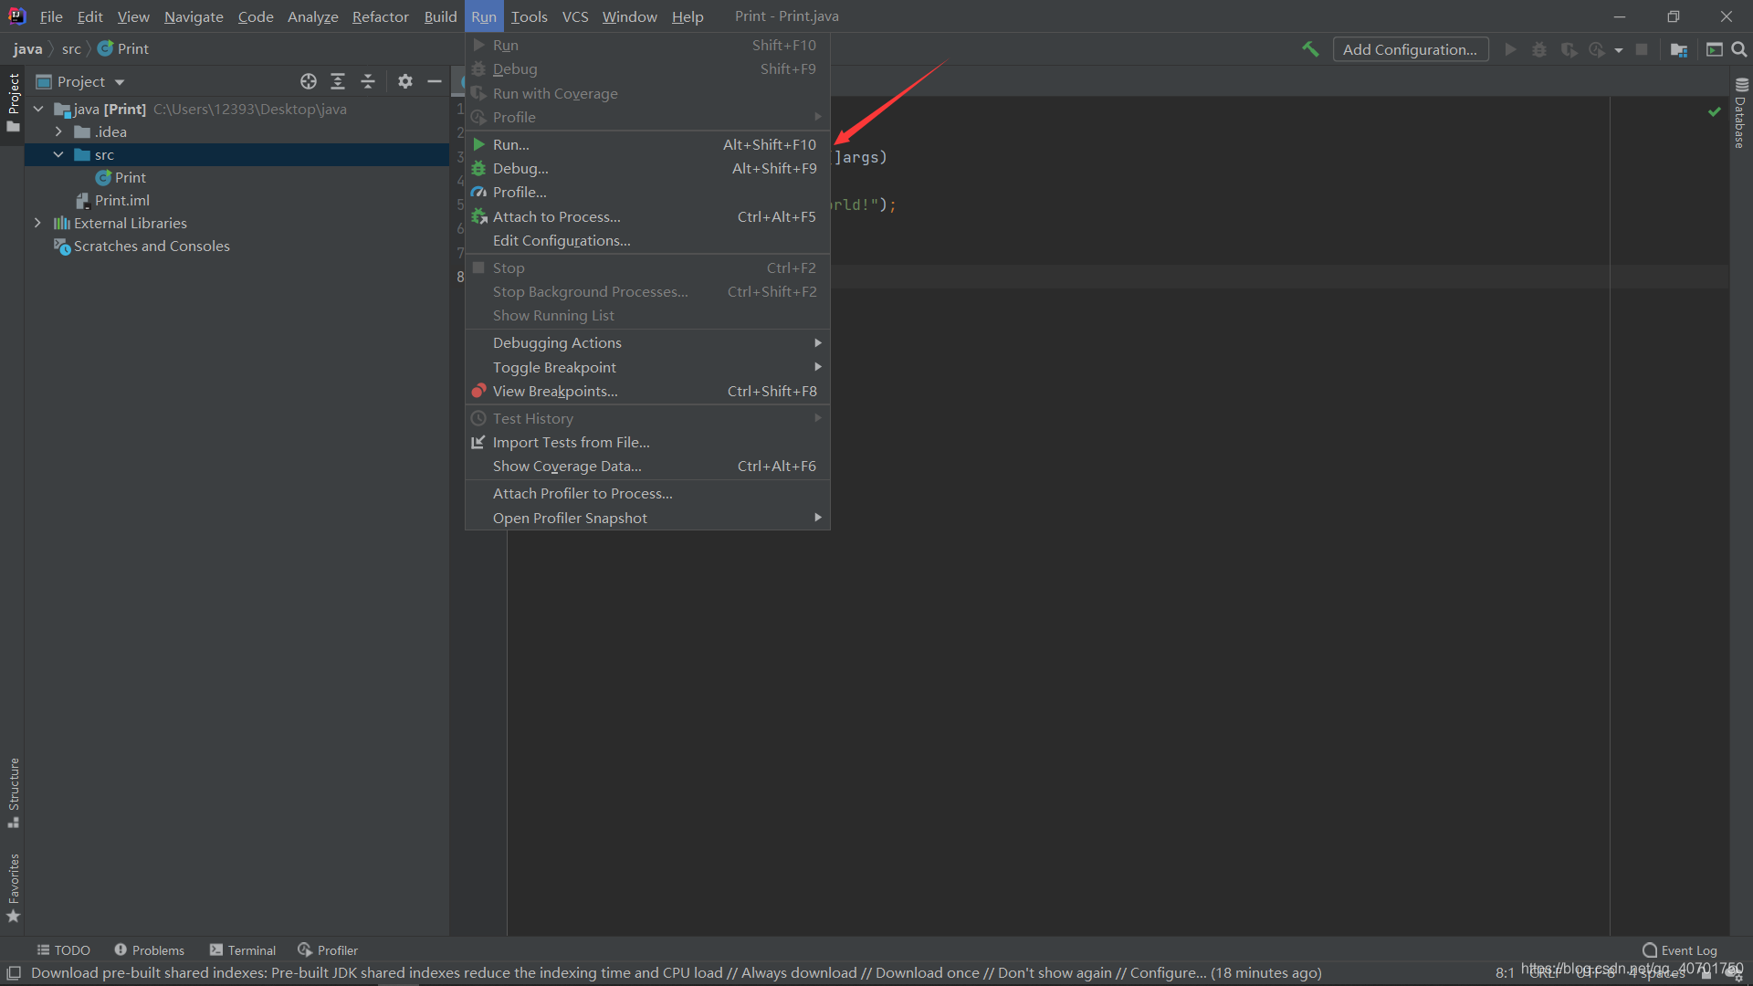
Task: Choose Run... with Alt+Shift+F10
Action: pos(511,144)
